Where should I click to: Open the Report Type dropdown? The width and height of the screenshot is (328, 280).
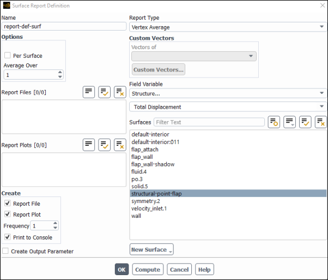tap(228, 27)
